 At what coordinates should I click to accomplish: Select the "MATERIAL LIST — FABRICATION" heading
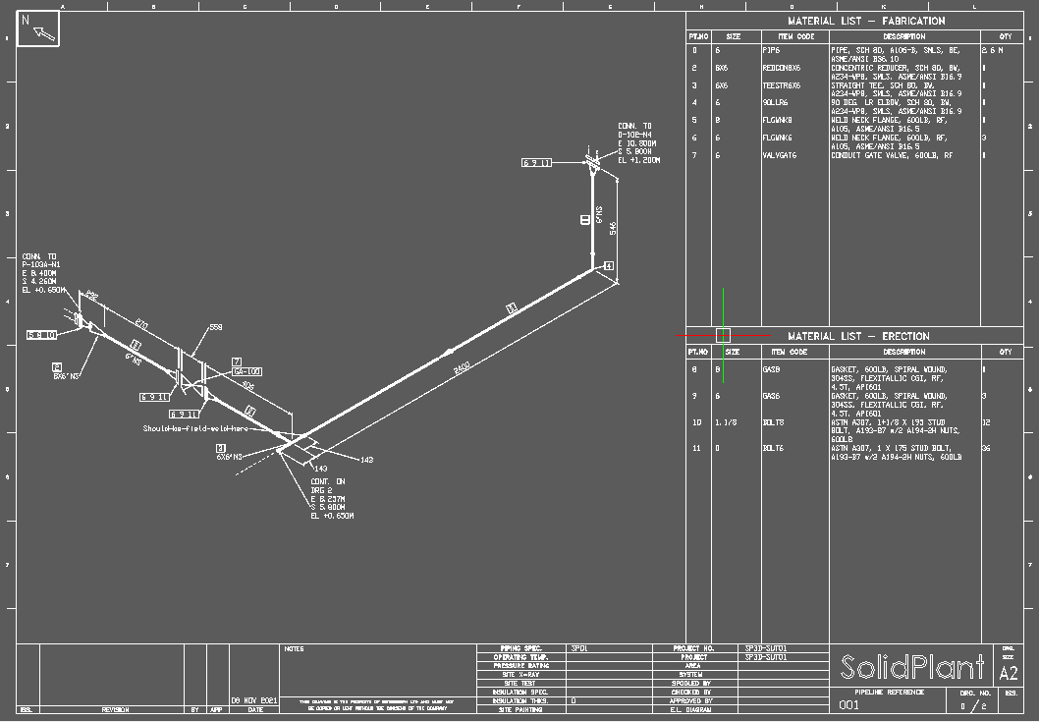pos(866,22)
